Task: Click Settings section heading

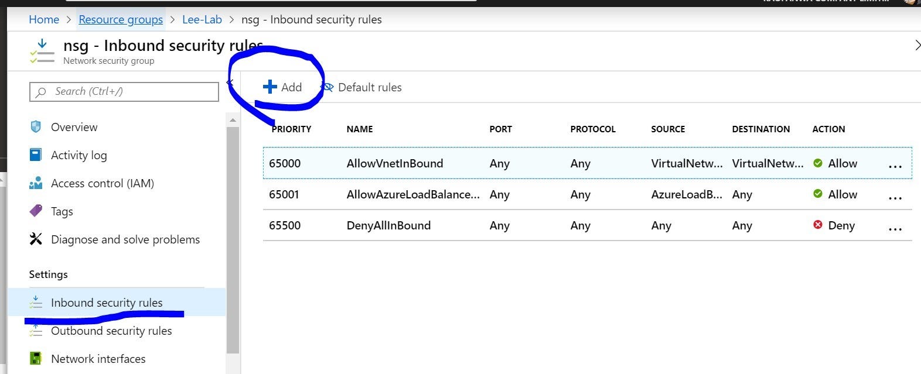Action: pos(48,274)
